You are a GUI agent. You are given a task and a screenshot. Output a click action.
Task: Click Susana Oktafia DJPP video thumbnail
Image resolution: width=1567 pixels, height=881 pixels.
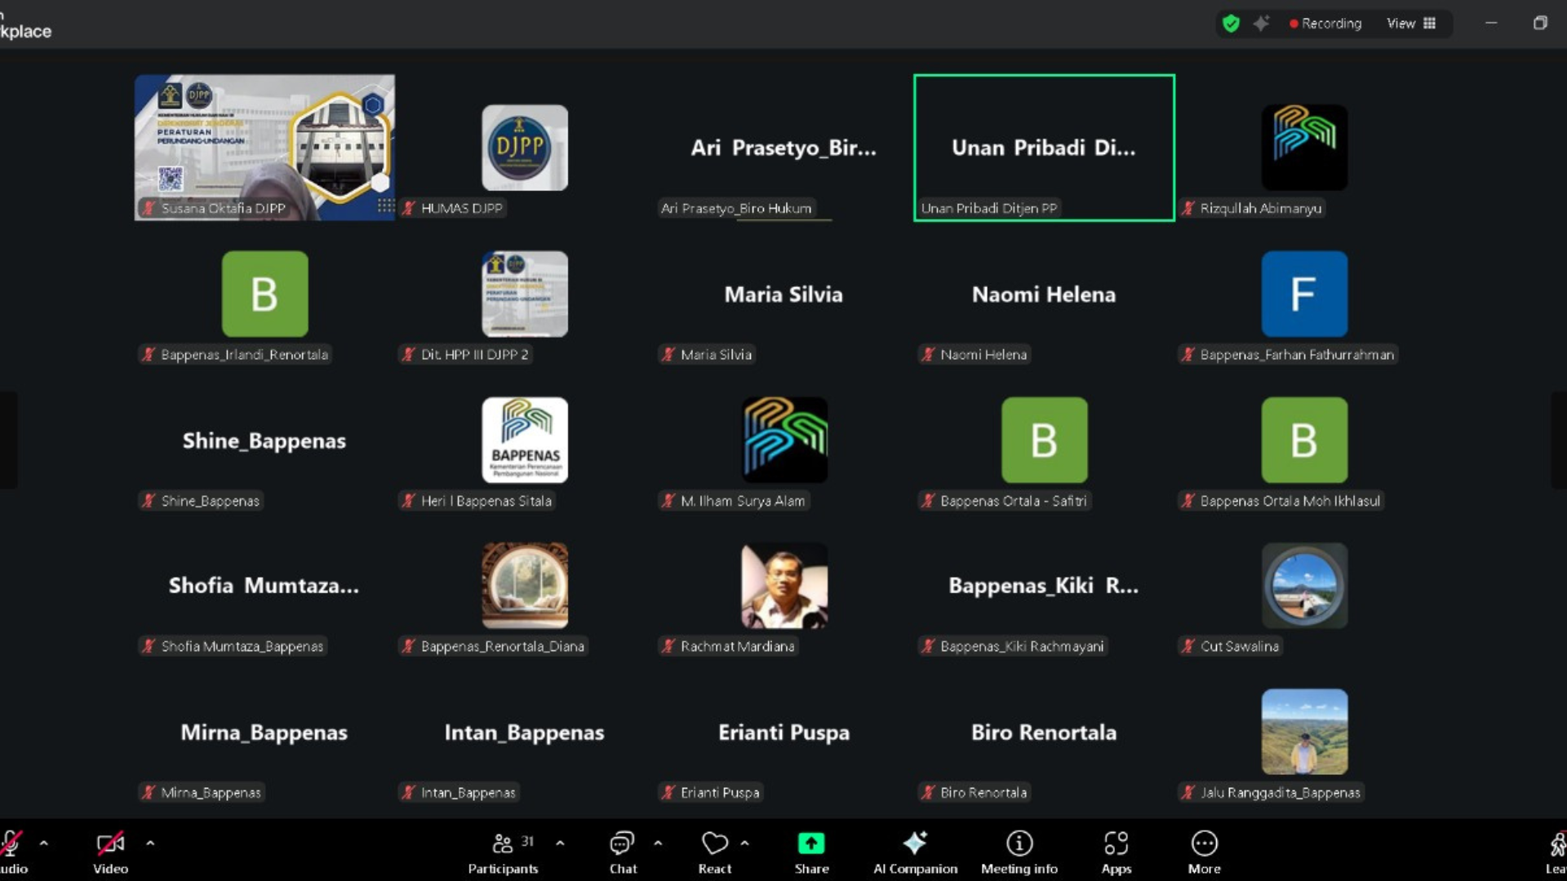point(264,148)
